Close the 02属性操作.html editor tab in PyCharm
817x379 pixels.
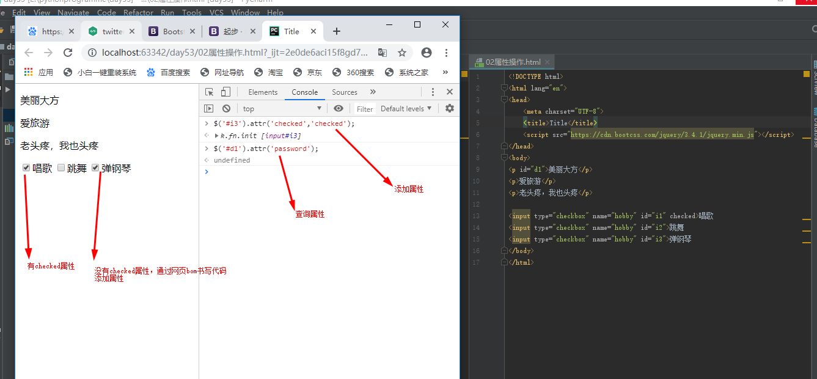pyautogui.click(x=548, y=62)
